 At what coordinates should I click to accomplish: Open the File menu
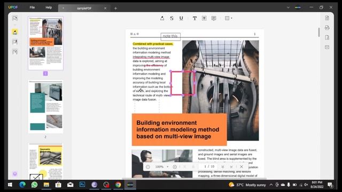point(32,7)
